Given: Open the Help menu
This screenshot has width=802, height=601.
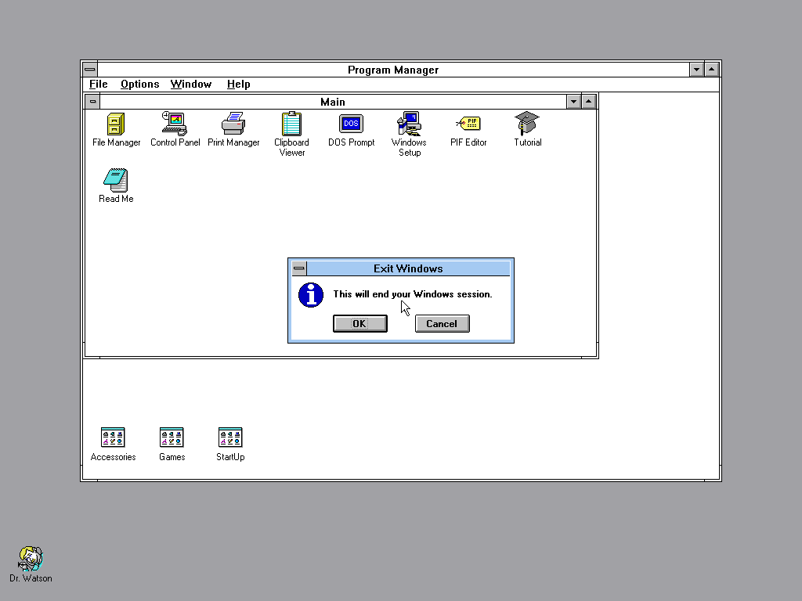Looking at the screenshot, I should [238, 85].
